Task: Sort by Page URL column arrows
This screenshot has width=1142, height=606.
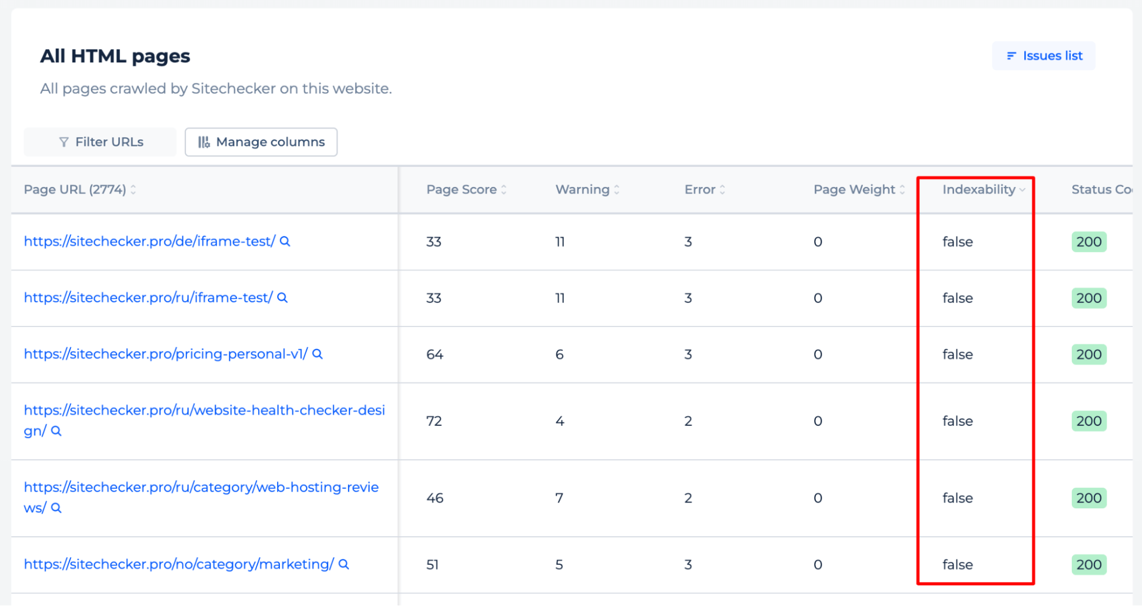Action: point(133,190)
